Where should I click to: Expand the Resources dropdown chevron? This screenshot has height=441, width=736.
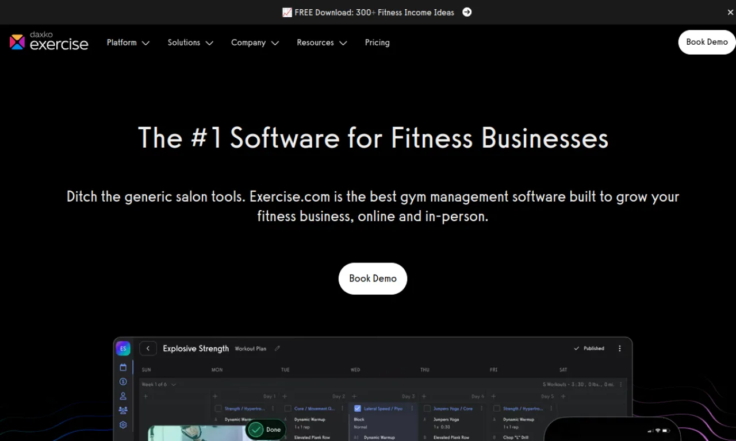pos(343,43)
